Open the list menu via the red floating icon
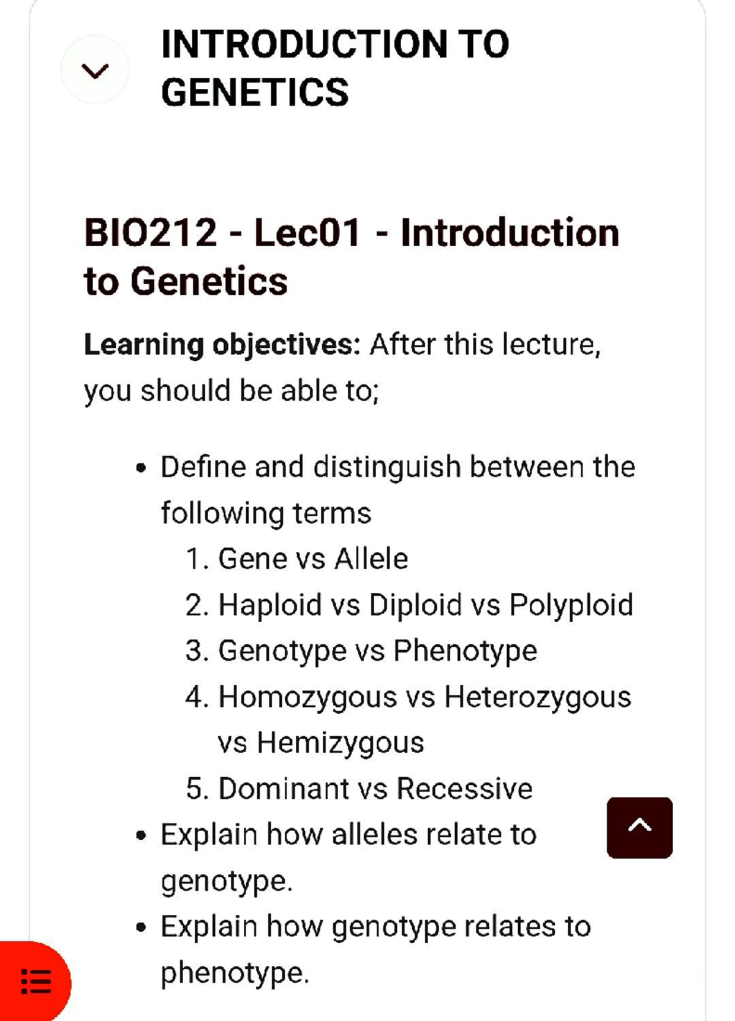This screenshot has height=1021, width=735. (36, 981)
